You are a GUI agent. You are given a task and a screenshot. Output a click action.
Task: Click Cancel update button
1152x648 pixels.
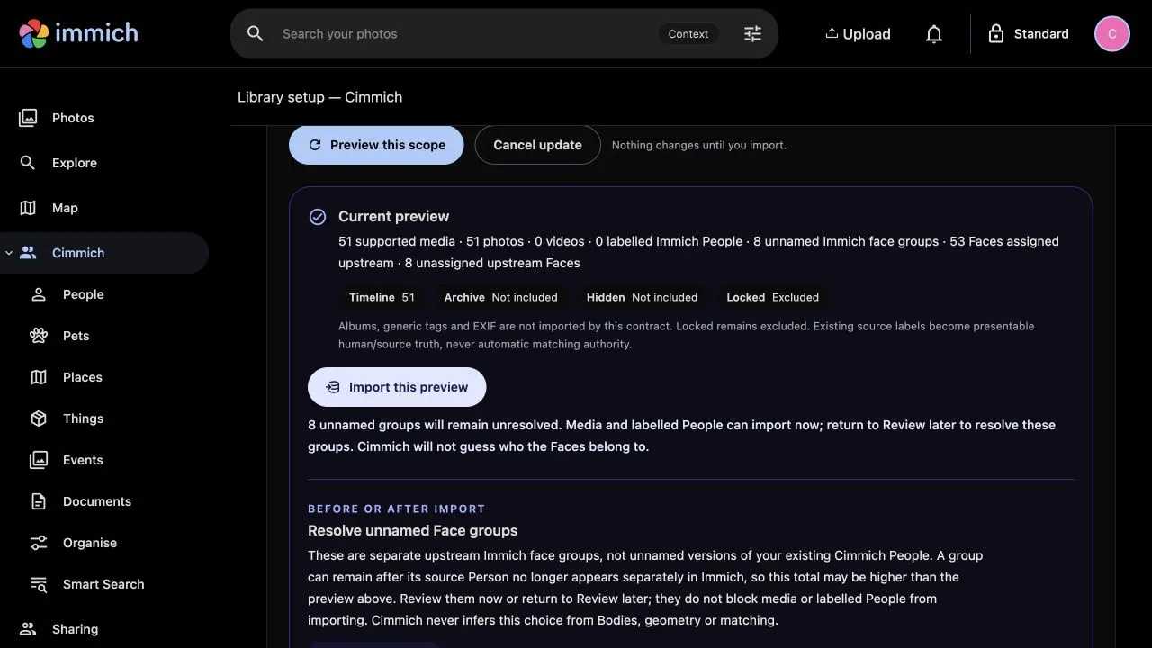click(537, 145)
